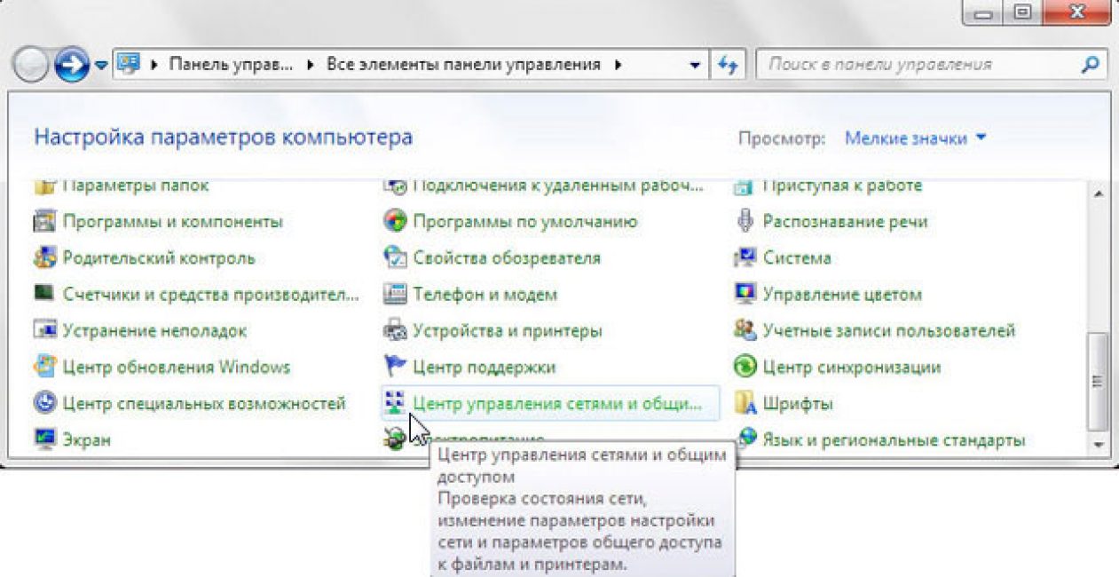Viewport: 1119px width, 577px height.
Task: Open recent pages dropdown arrow
Action: pos(100,66)
